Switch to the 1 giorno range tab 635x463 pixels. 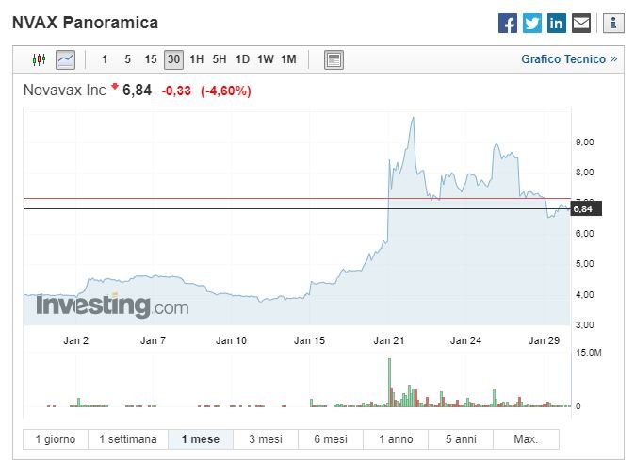click(56, 439)
